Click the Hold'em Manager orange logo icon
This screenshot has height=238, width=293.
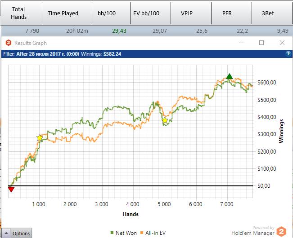coord(281,231)
